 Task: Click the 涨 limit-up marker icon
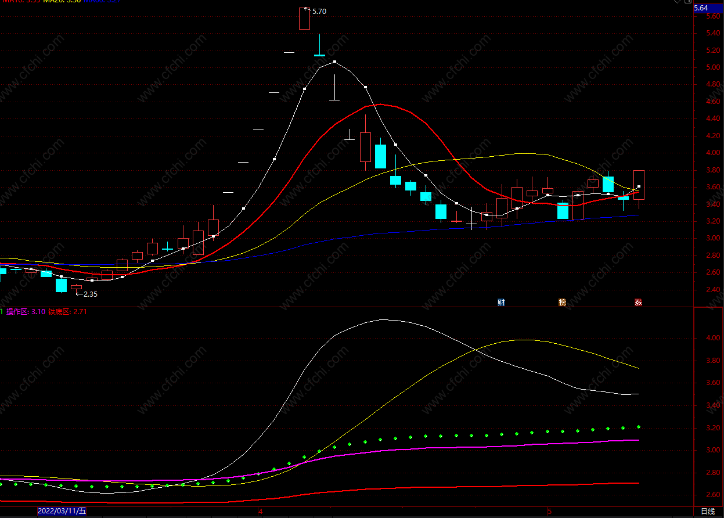tap(638, 302)
